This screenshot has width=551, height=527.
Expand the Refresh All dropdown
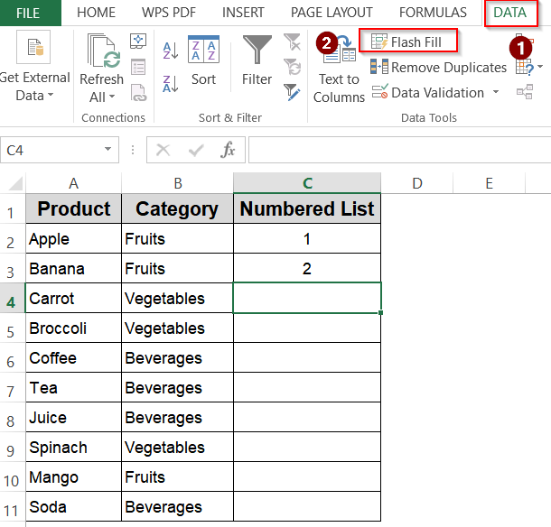pos(101,97)
